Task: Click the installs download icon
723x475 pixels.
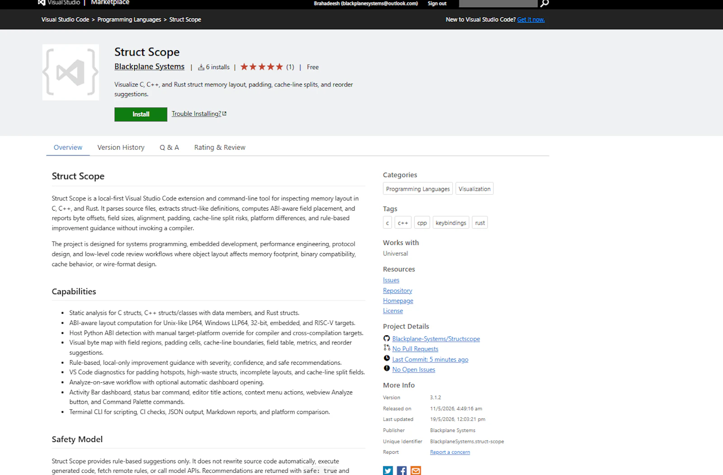Action: click(201, 67)
